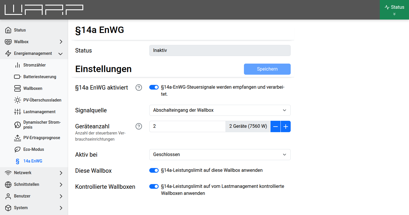
Task: Click the Lastmanagement sliders icon
Action: pos(18,112)
